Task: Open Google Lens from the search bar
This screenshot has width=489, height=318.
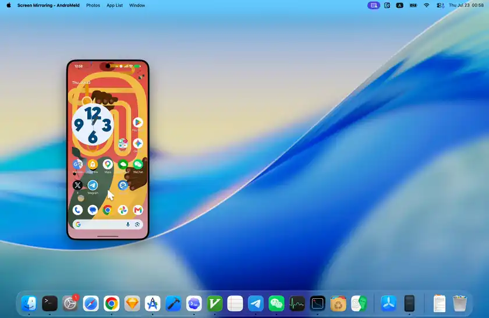Action: click(x=137, y=224)
